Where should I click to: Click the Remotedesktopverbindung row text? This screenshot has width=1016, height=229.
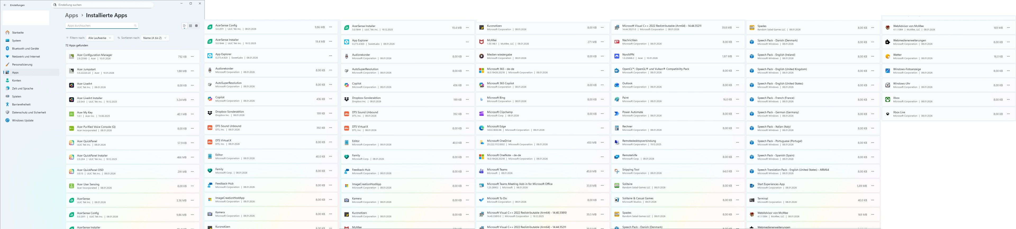(x=639, y=141)
